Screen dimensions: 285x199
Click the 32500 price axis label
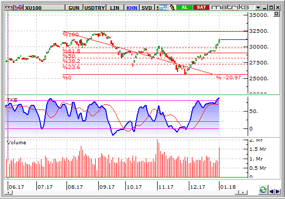click(x=259, y=31)
